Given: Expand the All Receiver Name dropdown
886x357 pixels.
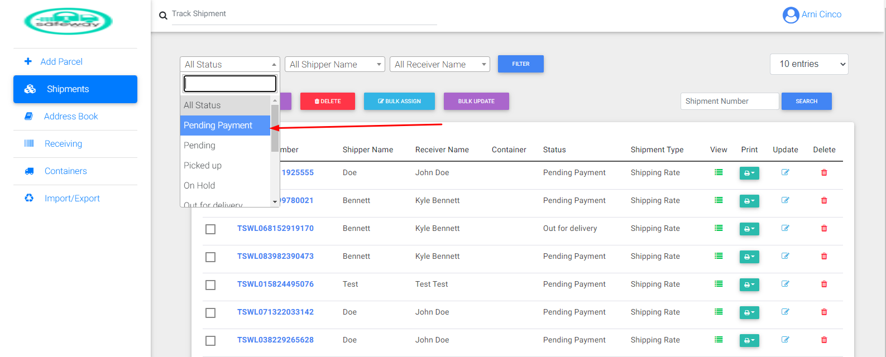Looking at the screenshot, I should point(440,65).
